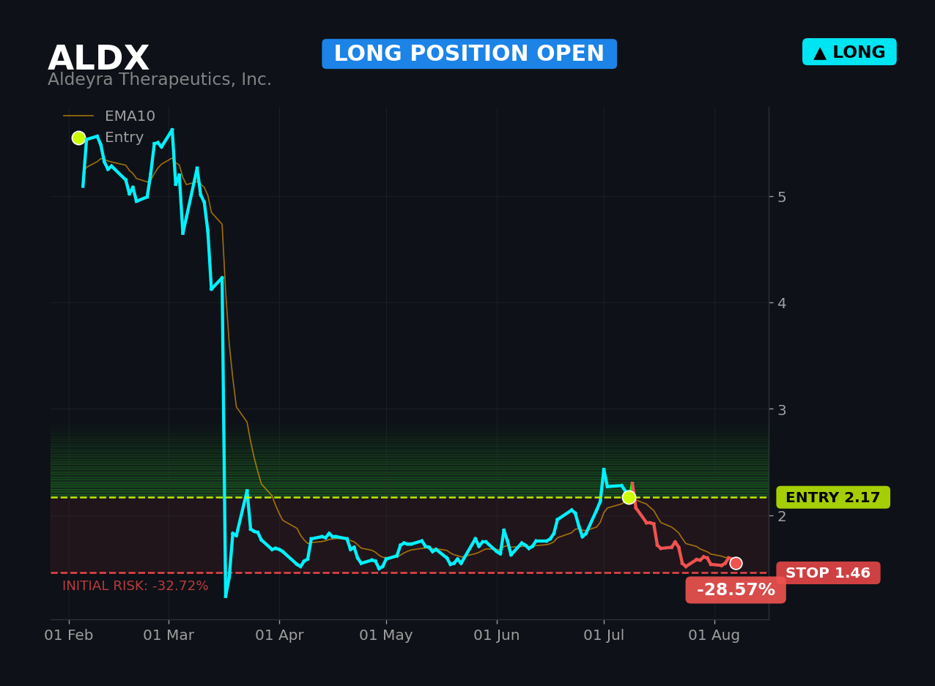Click the 01 Apr axis label
Image resolution: width=935 pixels, height=686 pixels.
pyautogui.click(x=279, y=635)
